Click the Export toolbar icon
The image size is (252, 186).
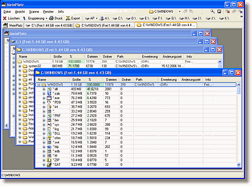pos(68,18)
